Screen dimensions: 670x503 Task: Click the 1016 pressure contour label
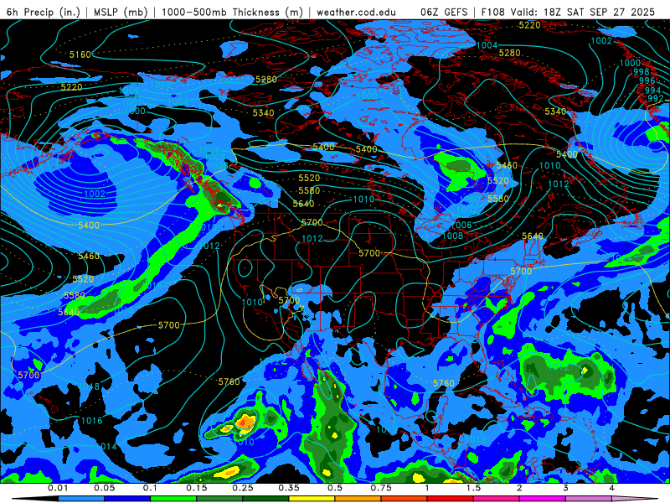point(92,421)
